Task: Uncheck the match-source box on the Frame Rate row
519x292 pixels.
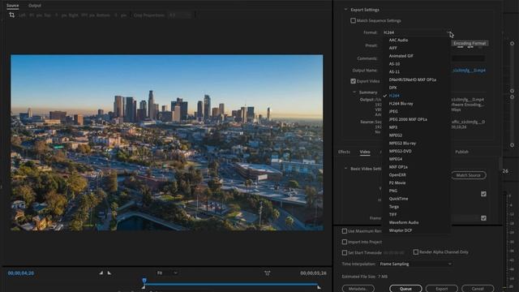Action: point(483,218)
